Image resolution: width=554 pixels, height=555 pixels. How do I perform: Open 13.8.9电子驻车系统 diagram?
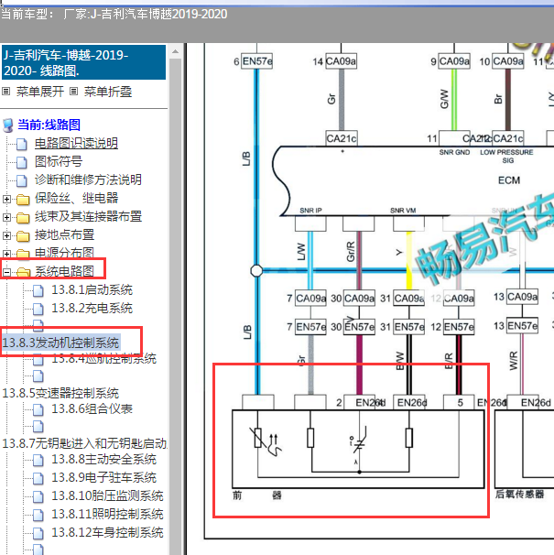tap(104, 477)
